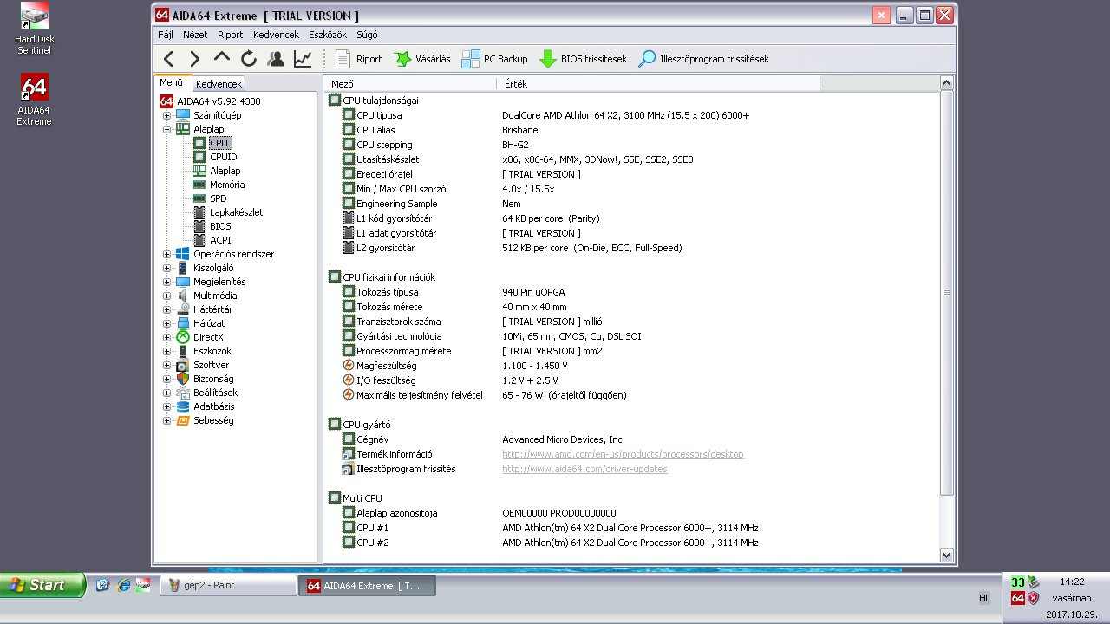The height and width of the screenshot is (624, 1110).
Task: Click the scrollbar up arrow in the details pane
Action: click(x=946, y=83)
